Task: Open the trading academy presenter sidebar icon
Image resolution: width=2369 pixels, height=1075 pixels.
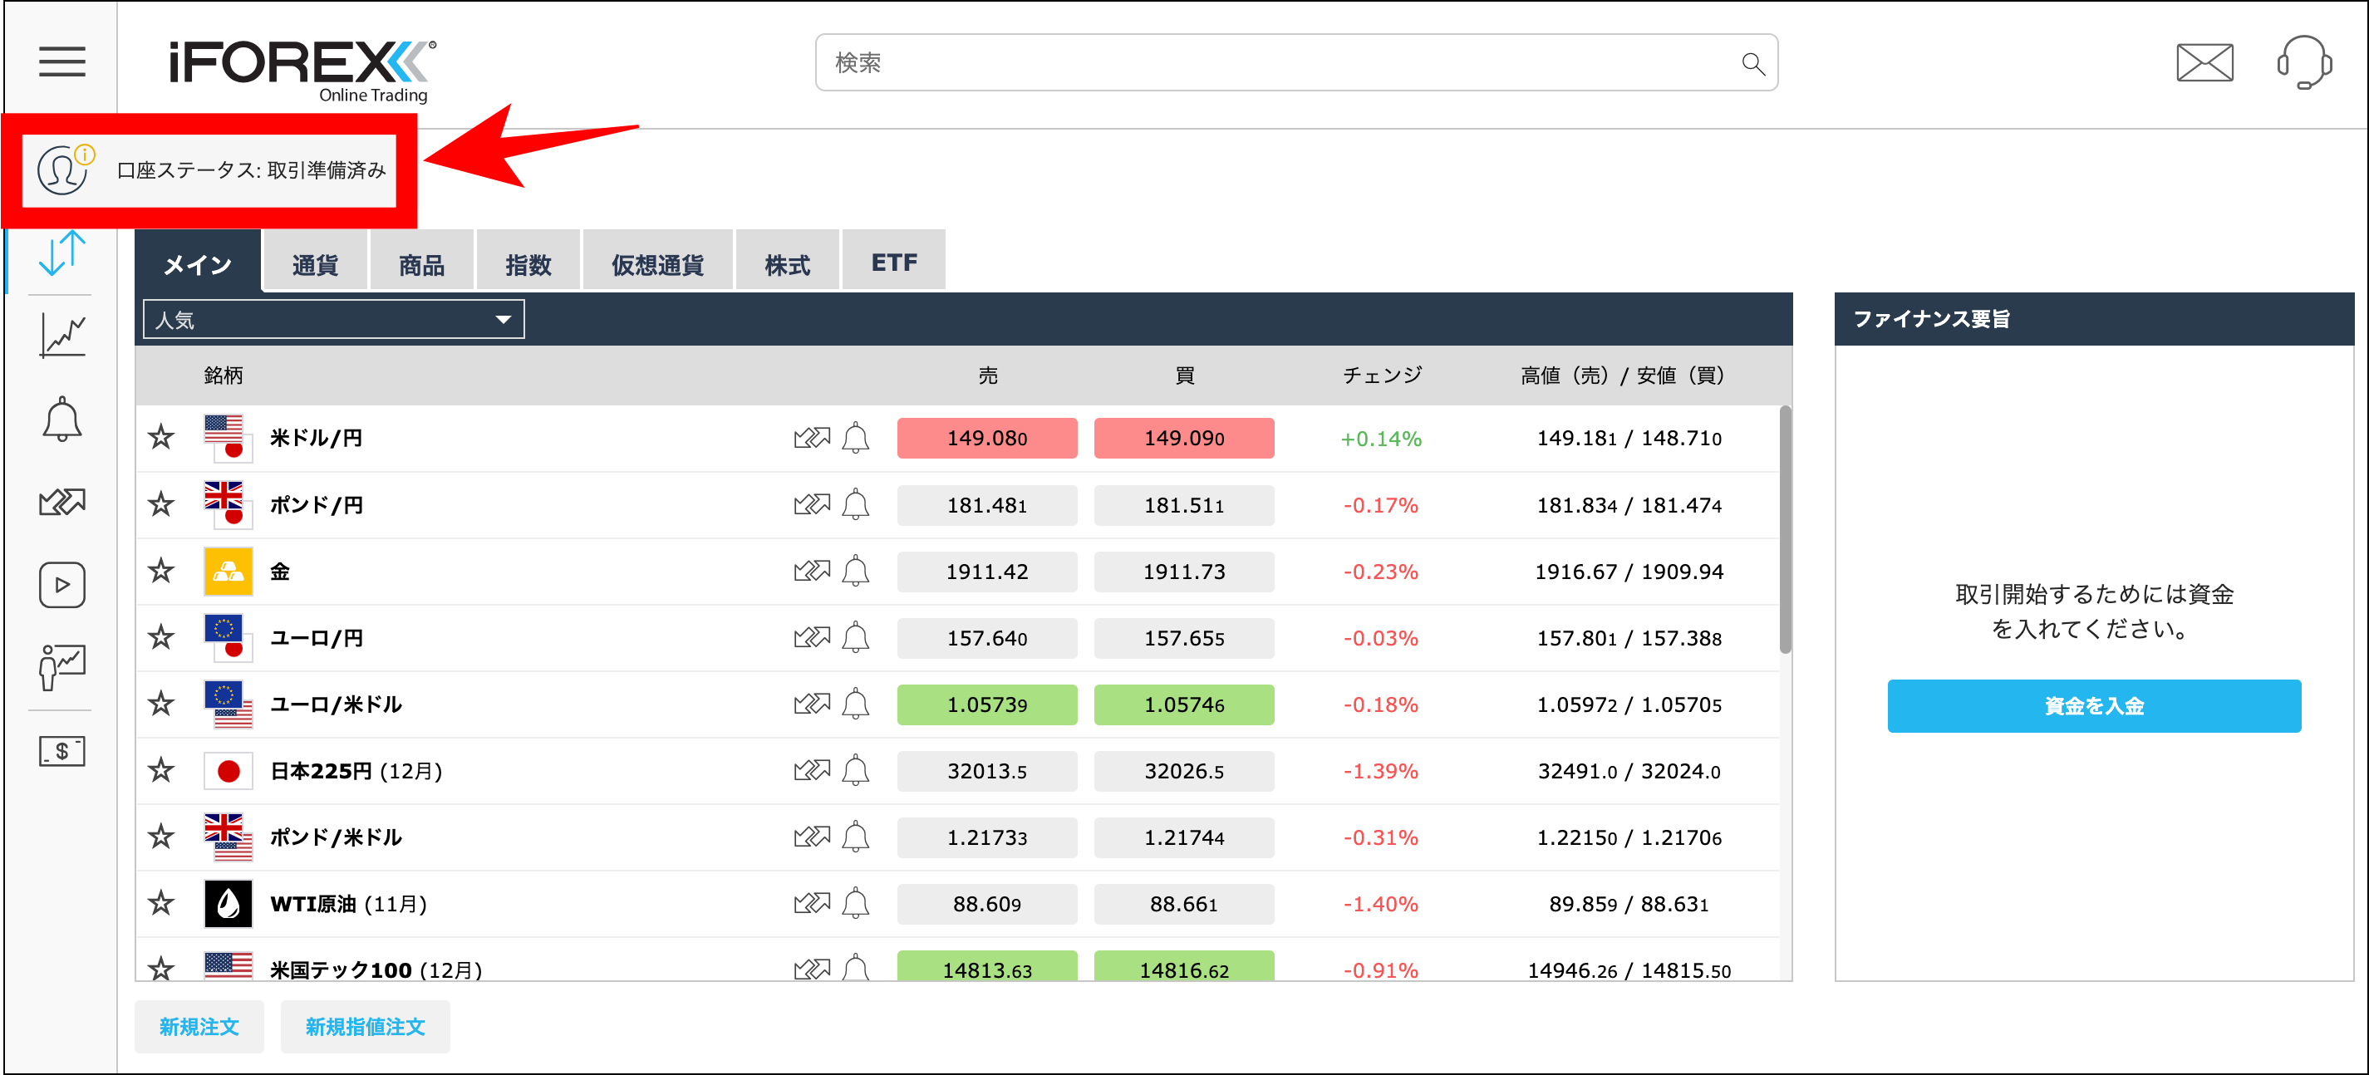Action: coord(61,668)
